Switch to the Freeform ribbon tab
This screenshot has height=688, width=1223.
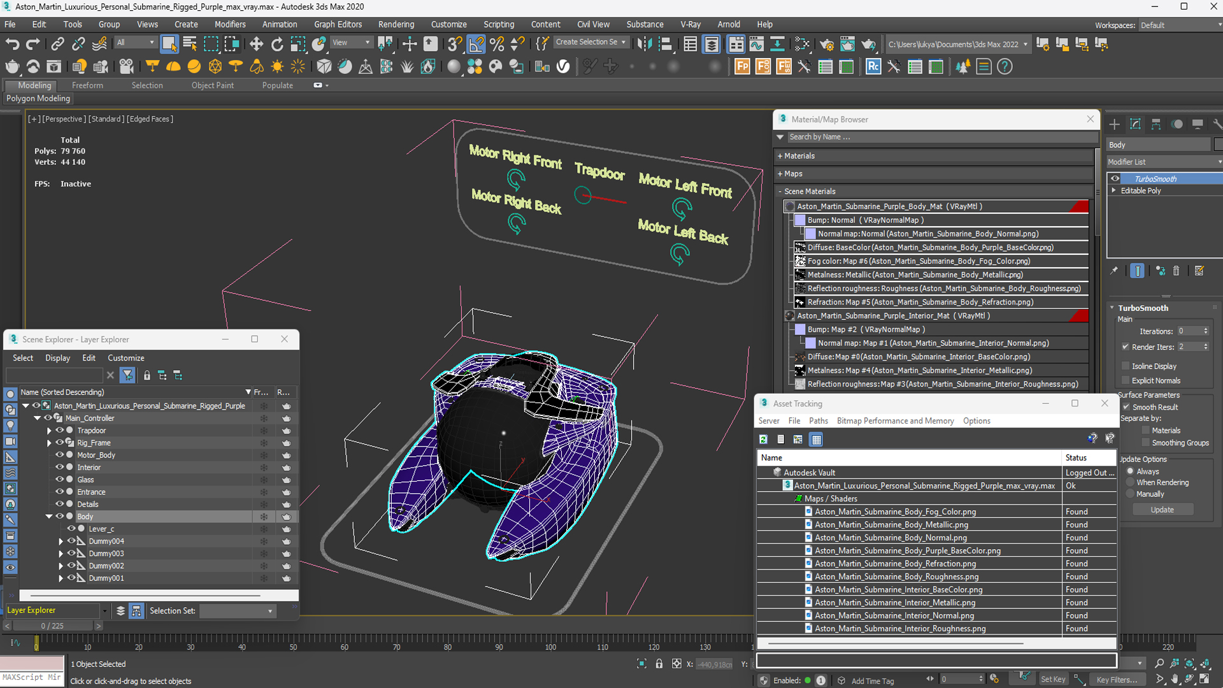click(87, 85)
